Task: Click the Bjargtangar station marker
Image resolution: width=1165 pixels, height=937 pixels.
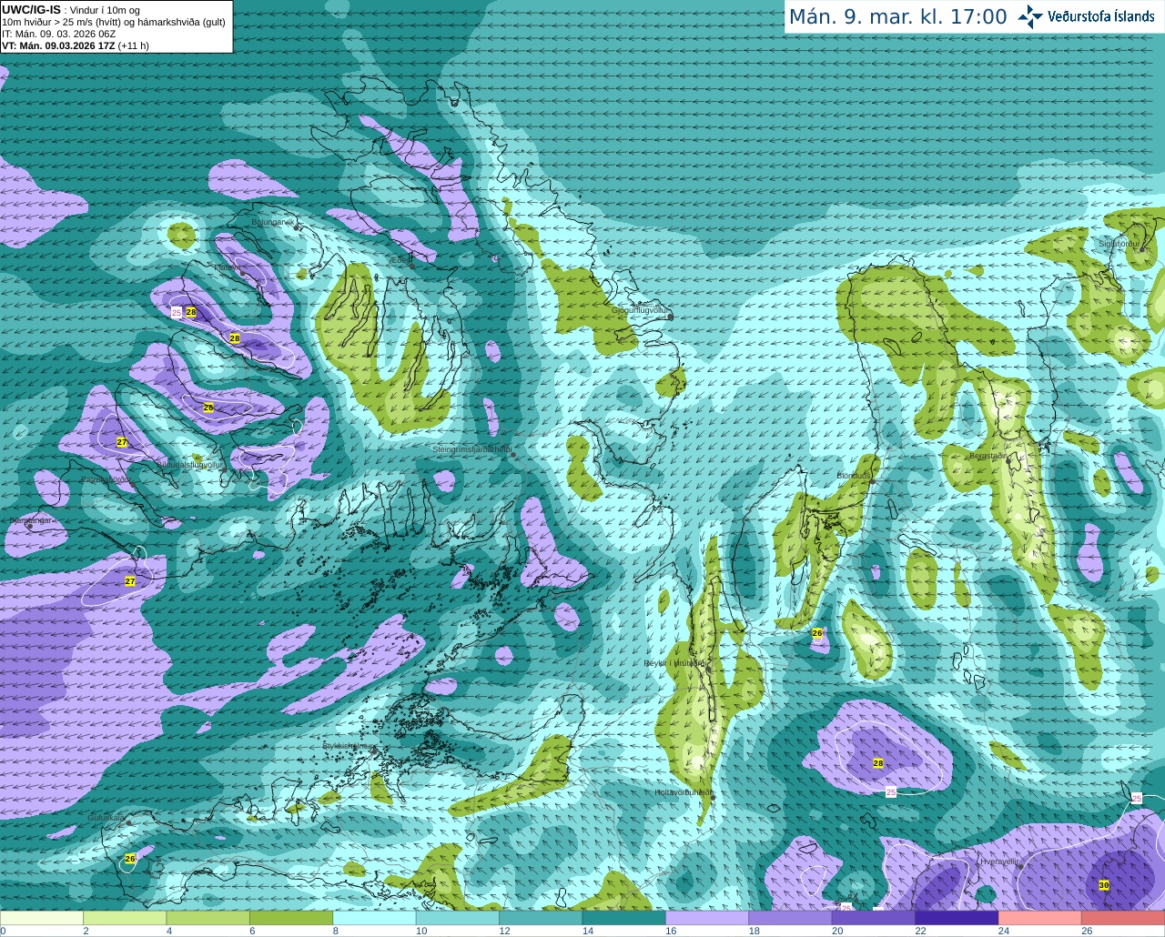Action: pyautogui.click(x=29, y=526)
